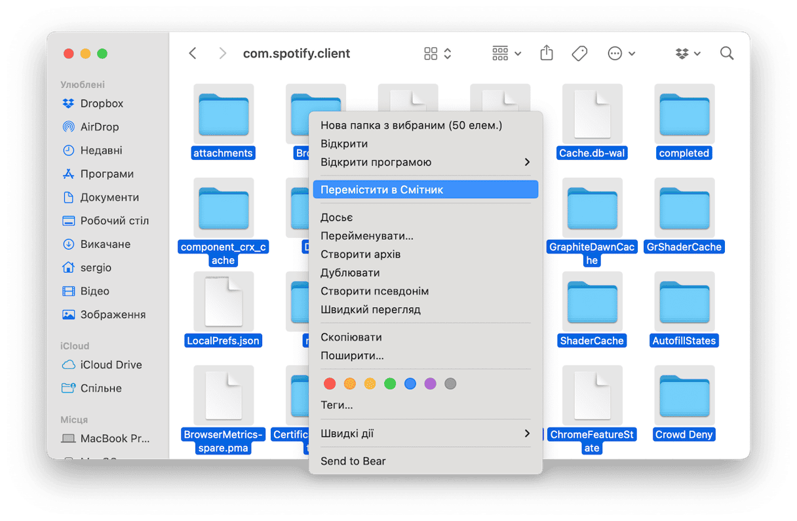
Task: Open the Dropbox toolbar dropdown
Action: [688, 54]
